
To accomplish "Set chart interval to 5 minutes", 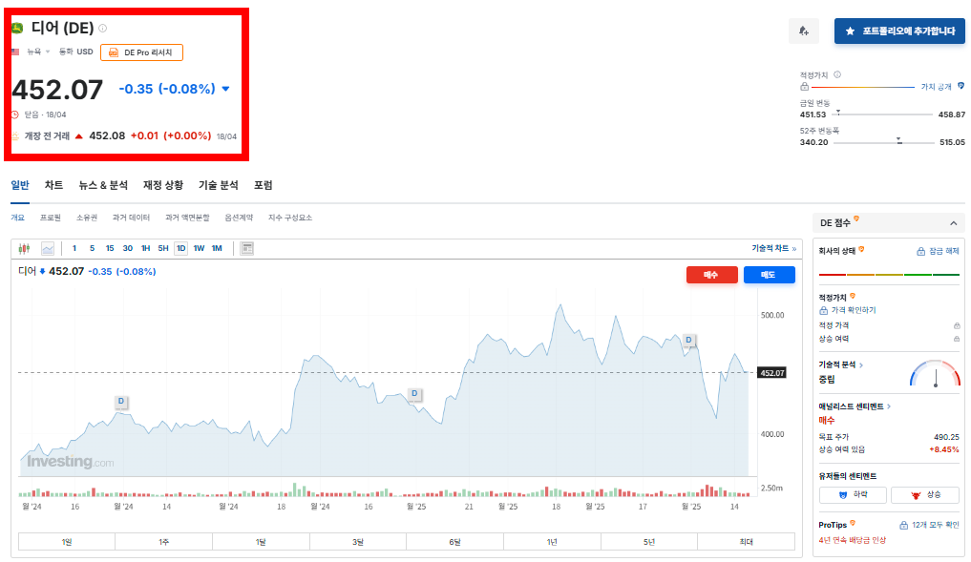I will (92, 248).
